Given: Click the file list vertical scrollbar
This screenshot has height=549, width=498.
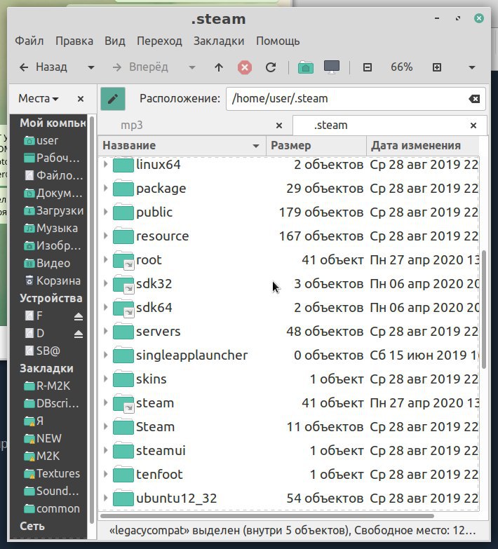Looking at the screenshot, I should point(484,309).
